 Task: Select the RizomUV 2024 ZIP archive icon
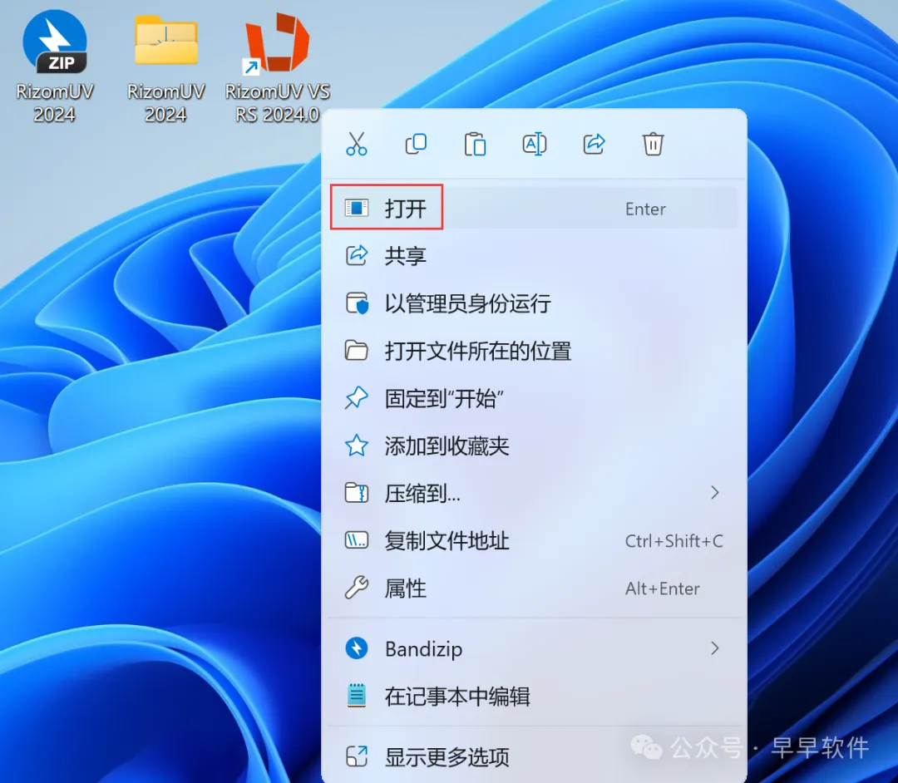click(x=54, y=66)
